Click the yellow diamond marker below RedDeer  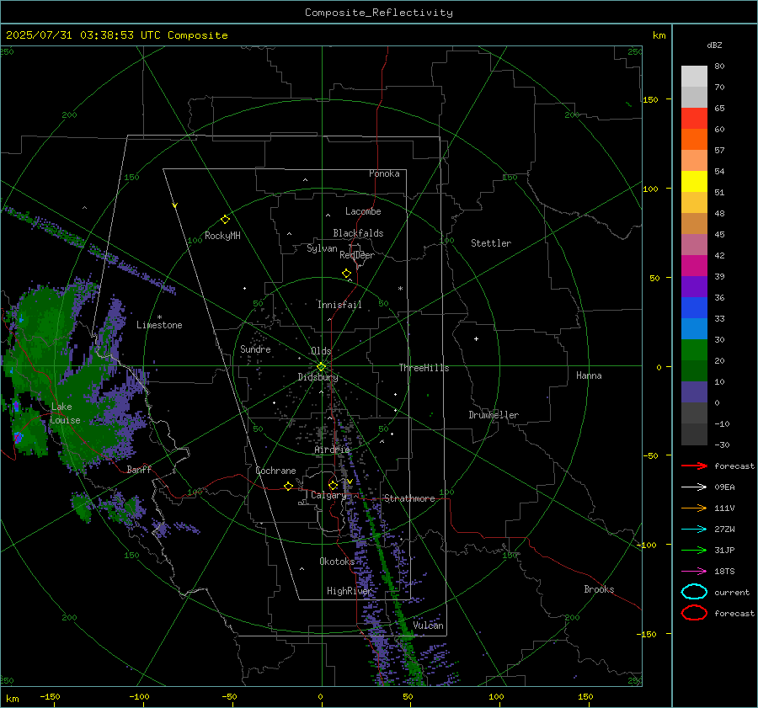(346, 274)
